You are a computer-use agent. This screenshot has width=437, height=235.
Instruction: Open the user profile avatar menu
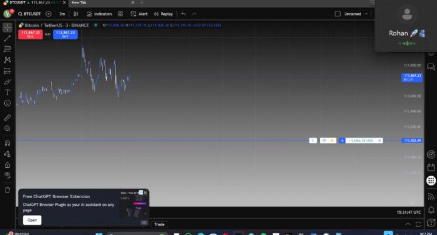7,13
